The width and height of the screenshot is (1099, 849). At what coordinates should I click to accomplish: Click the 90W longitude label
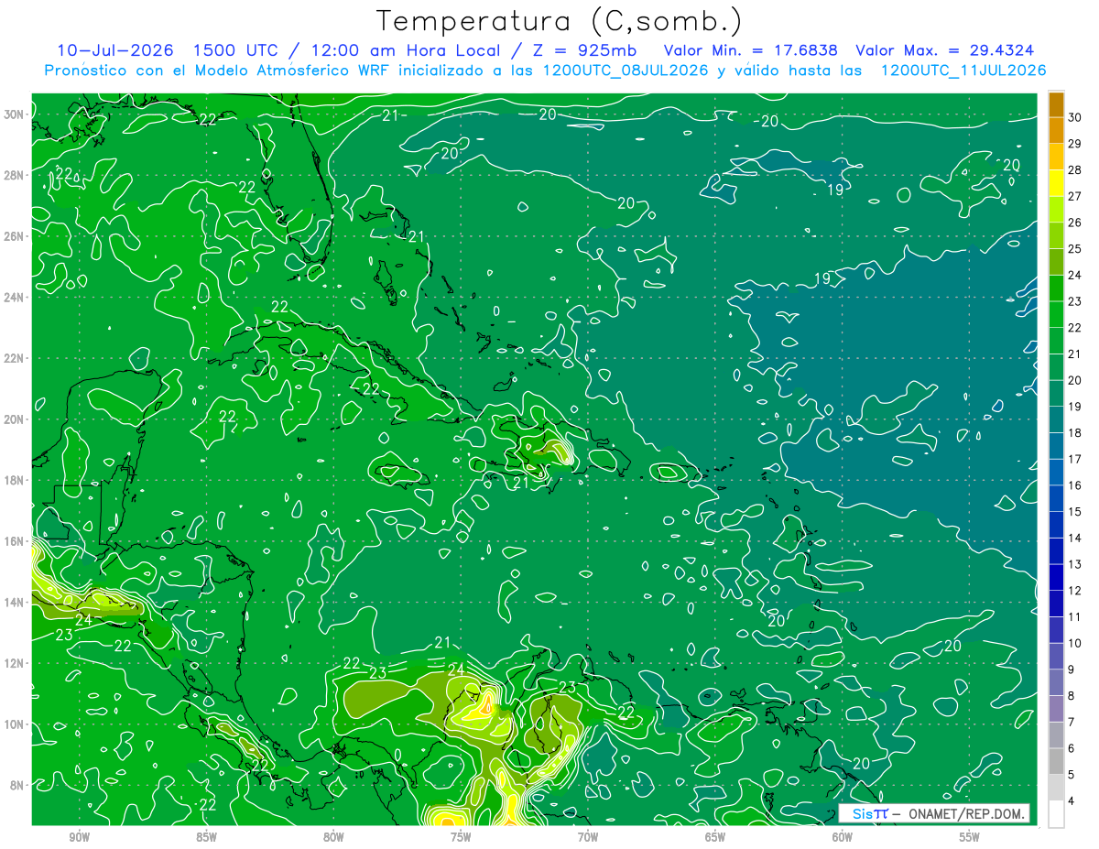[79, 838]
